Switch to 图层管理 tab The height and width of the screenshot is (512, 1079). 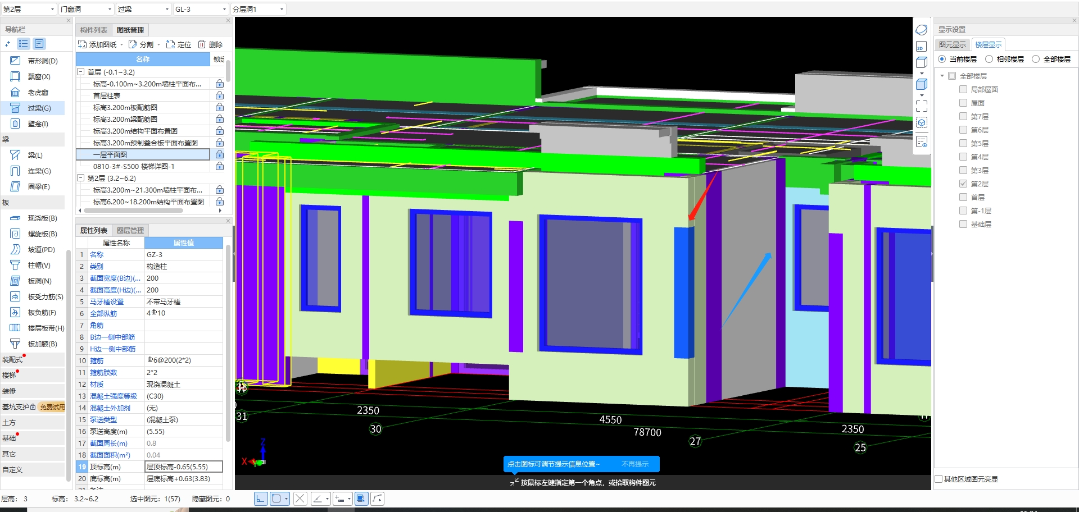click(x=130, y=230)
